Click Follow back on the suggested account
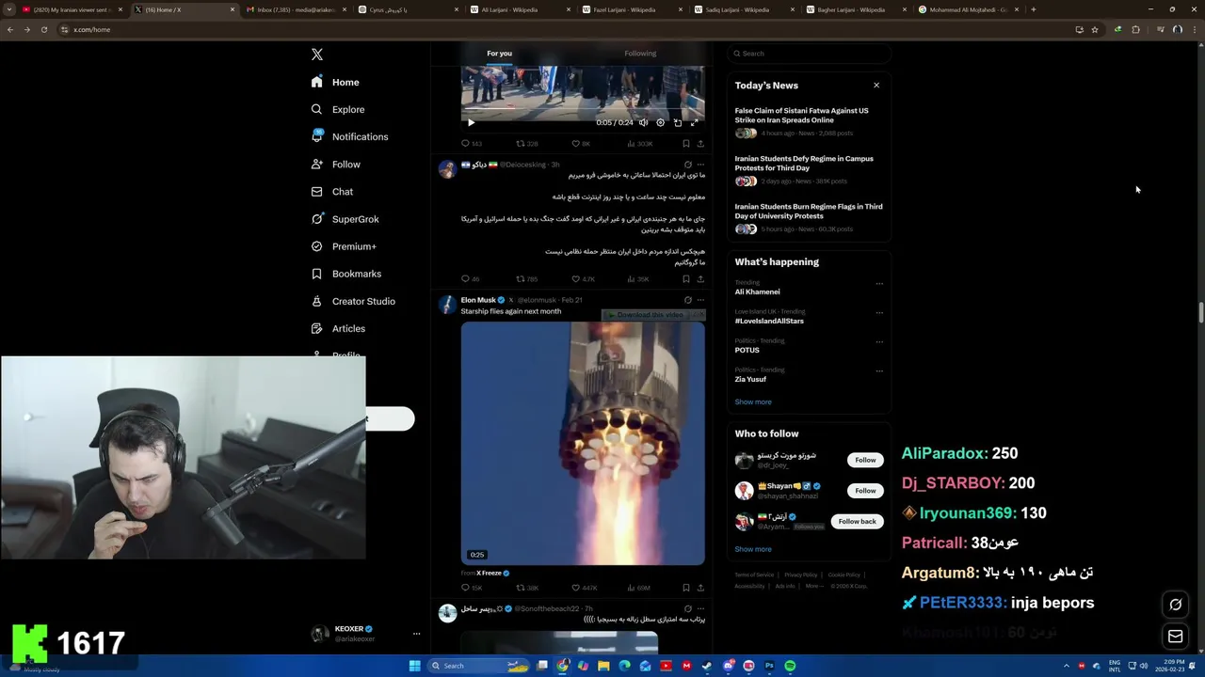The height and width of the screenshot is (677, 1205). coord(857,521)
